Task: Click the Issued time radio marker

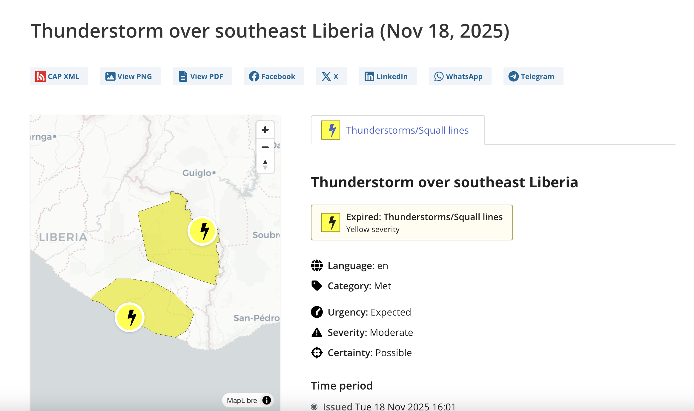Action: pyautogui.click(x=314, y=407)
